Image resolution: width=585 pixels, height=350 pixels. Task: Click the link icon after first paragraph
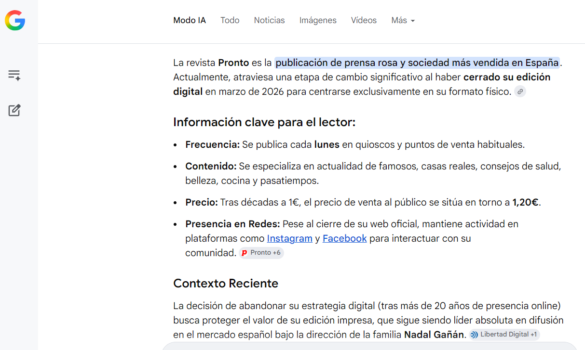tap(519, 91)
